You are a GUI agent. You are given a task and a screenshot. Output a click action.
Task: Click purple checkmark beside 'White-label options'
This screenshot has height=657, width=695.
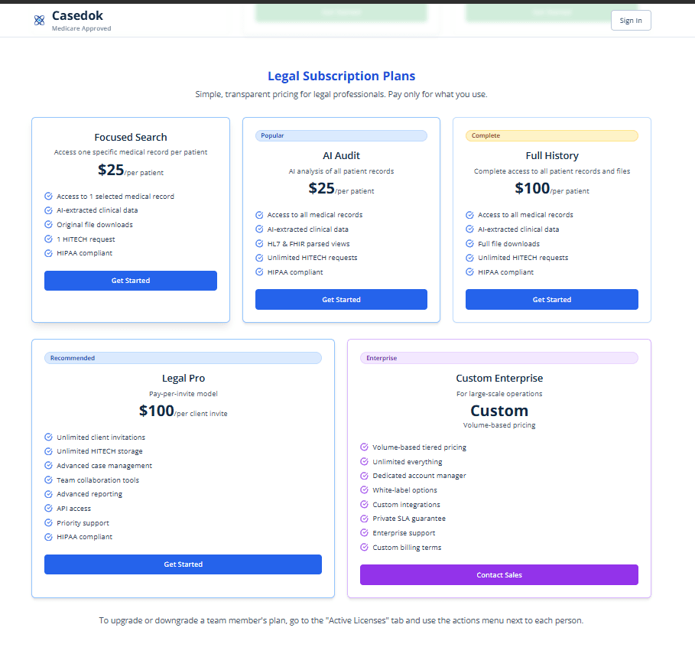click(365, 489)
